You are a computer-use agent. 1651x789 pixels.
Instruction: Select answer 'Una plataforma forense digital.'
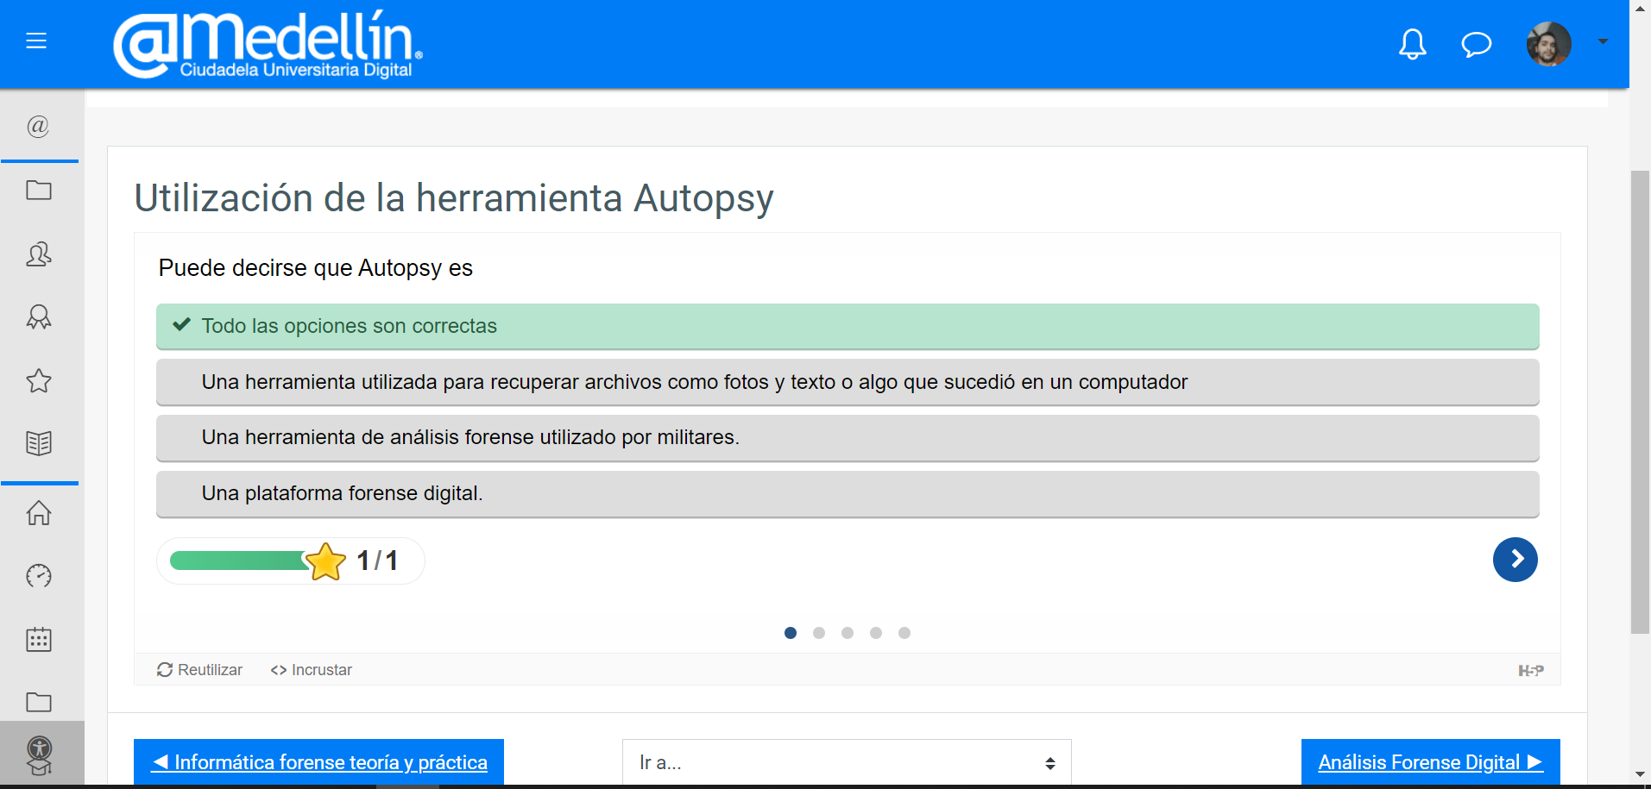click(x=848, y=493)
